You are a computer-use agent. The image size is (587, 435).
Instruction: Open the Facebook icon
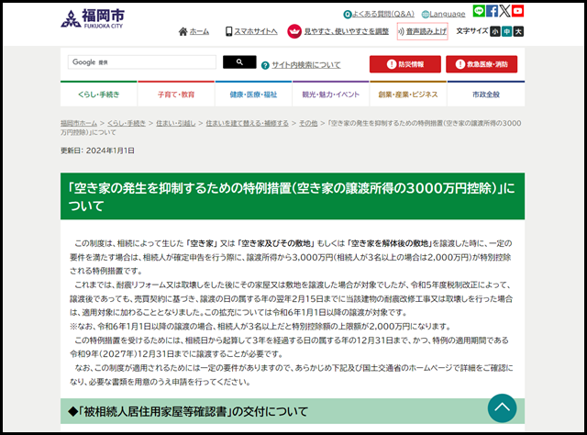(x=492, y=11)
